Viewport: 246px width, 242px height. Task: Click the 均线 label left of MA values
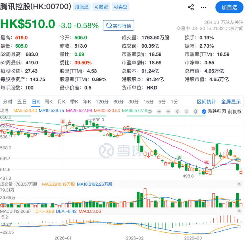point(4,111)
